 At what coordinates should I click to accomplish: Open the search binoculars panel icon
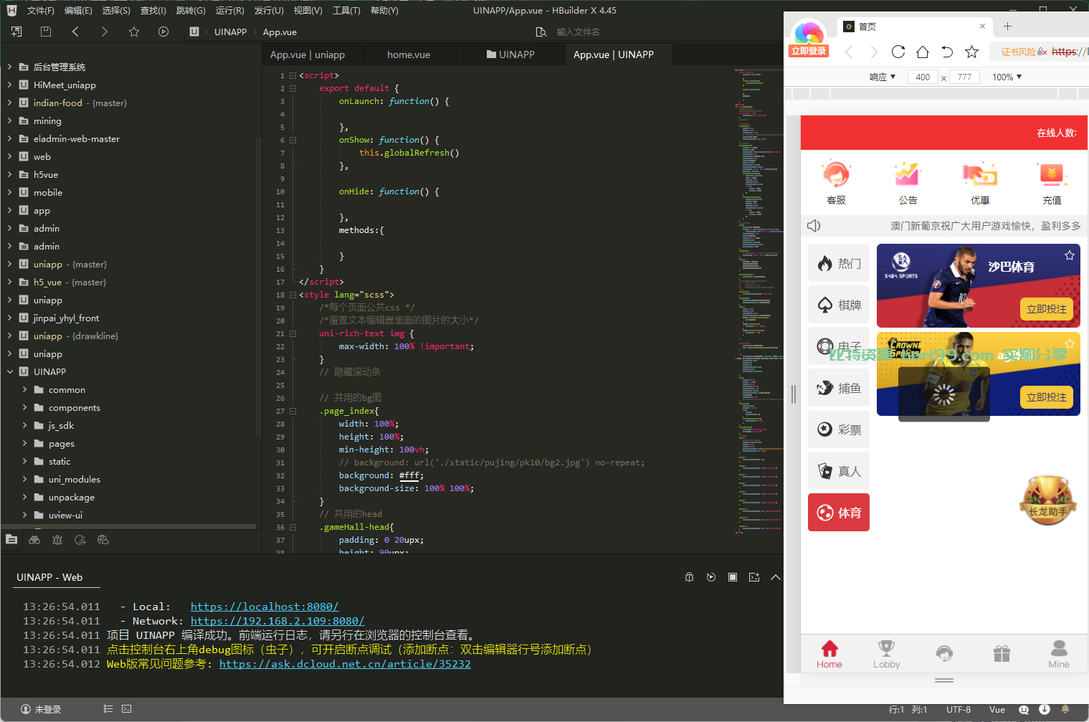(x=34, y=540)
